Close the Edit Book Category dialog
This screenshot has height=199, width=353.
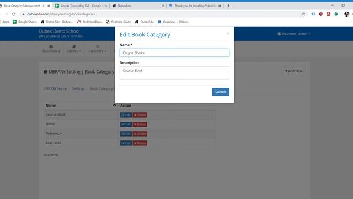(x=228, y=33)
